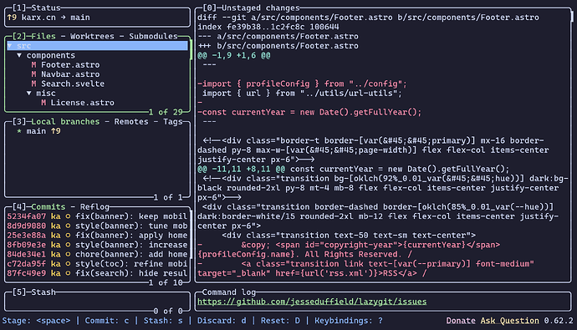Click Discard: d keybinding hint
This screenshot has height=330, width=577.
tap(222, 321)
